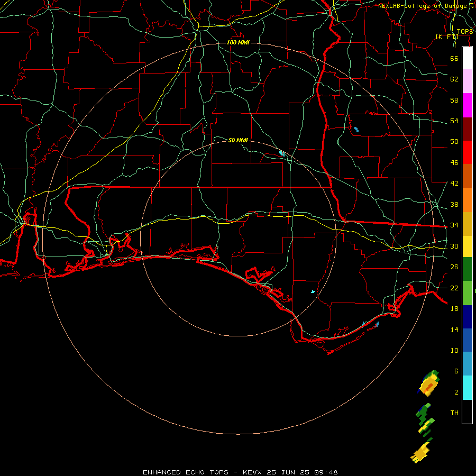Pick the light blue legend swatch
The image size is (476, 476).
coord(467,364)
